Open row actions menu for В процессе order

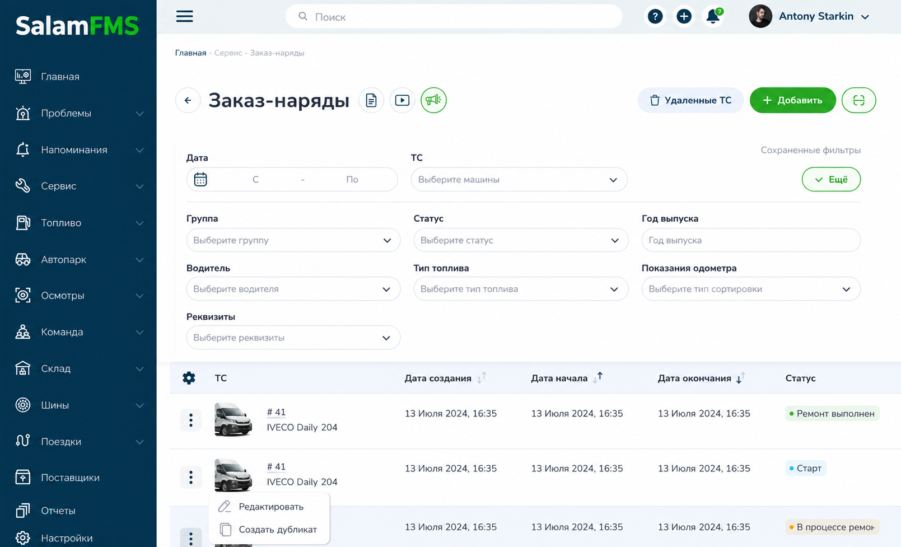(x=191, y=537)
